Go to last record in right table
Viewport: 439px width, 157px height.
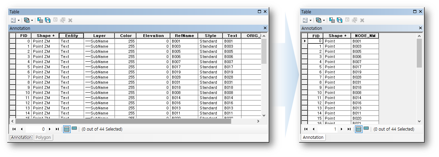tap(349, 129)
